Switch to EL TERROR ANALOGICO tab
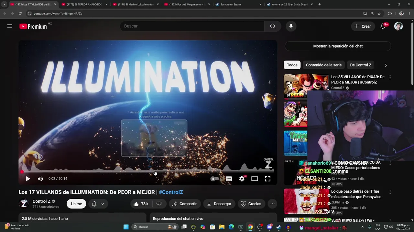The width and height of the screenshot is (414, 232). point(84,5)
